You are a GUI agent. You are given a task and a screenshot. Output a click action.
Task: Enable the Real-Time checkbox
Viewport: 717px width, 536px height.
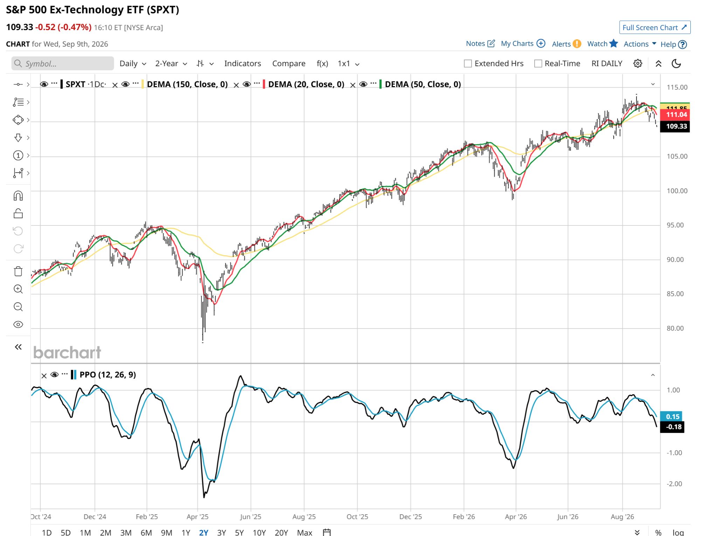(538, 64)
